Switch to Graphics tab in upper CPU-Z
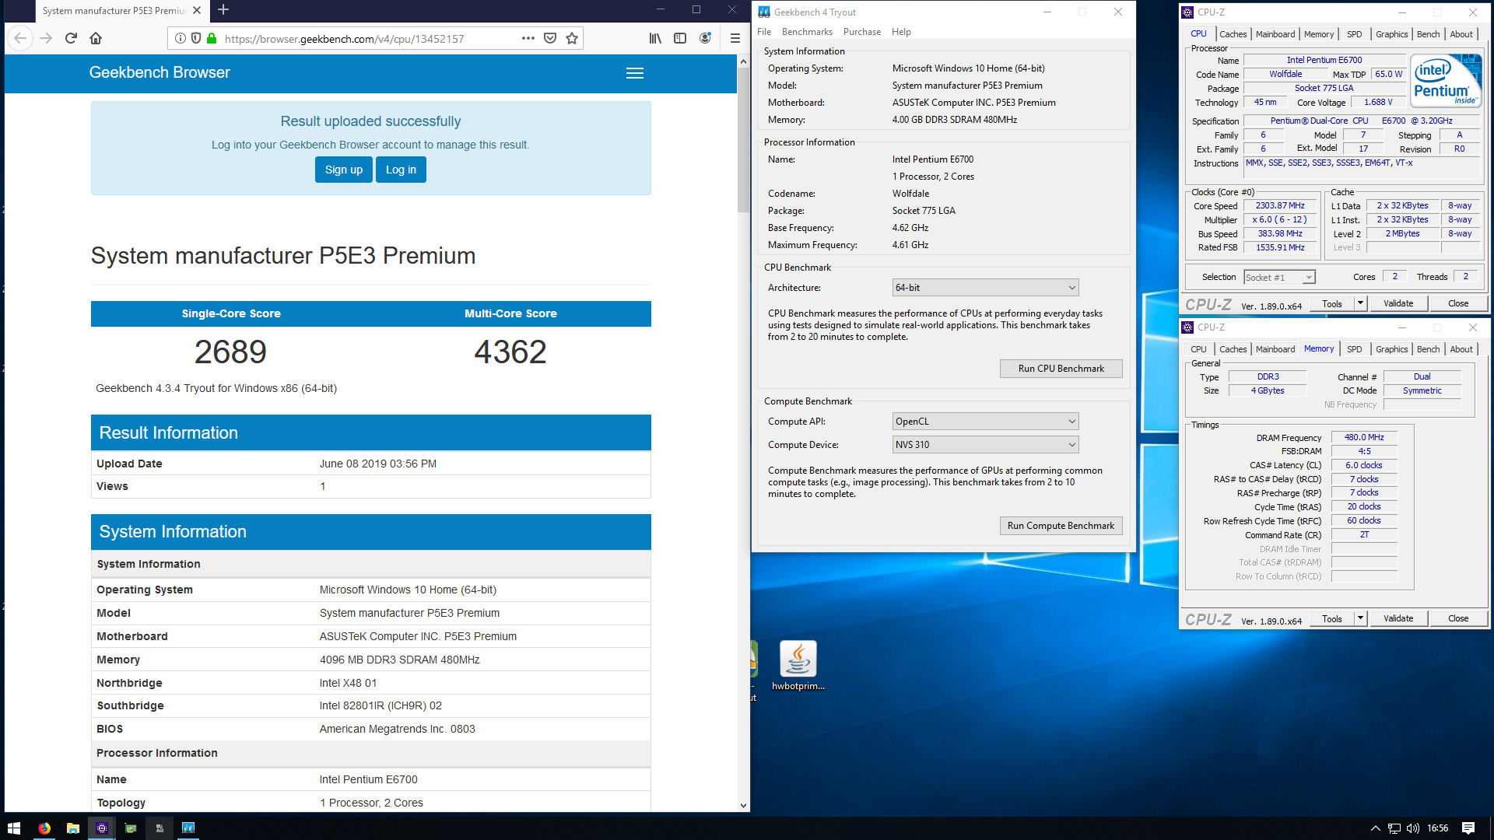Image resolution: width=1494 pixels, height=840 pixels. pos(1391,34)
